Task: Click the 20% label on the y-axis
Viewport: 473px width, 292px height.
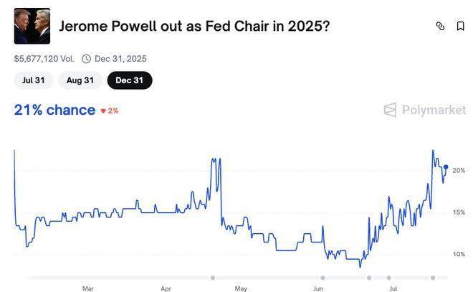Action: click(x=459, y=171)
